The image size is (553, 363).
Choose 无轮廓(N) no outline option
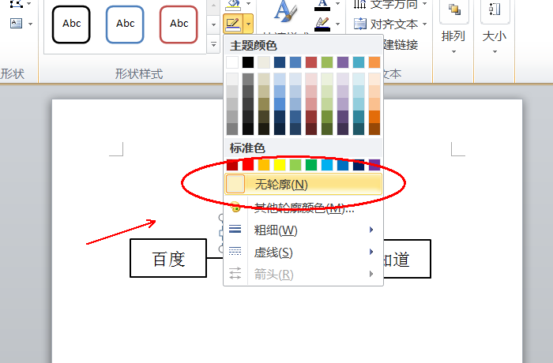[303, 184]
